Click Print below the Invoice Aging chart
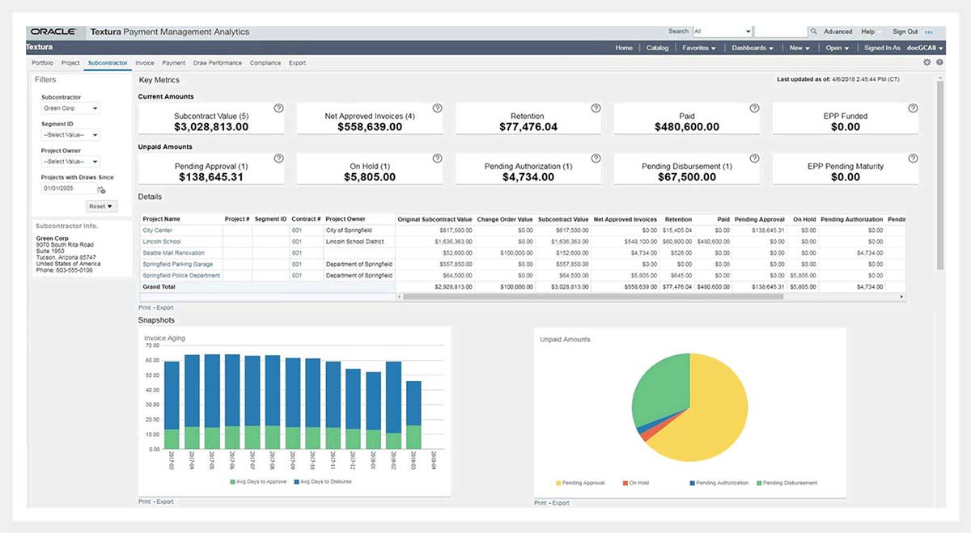Viewport: 971px width, 533px height. tap(144, 501)
